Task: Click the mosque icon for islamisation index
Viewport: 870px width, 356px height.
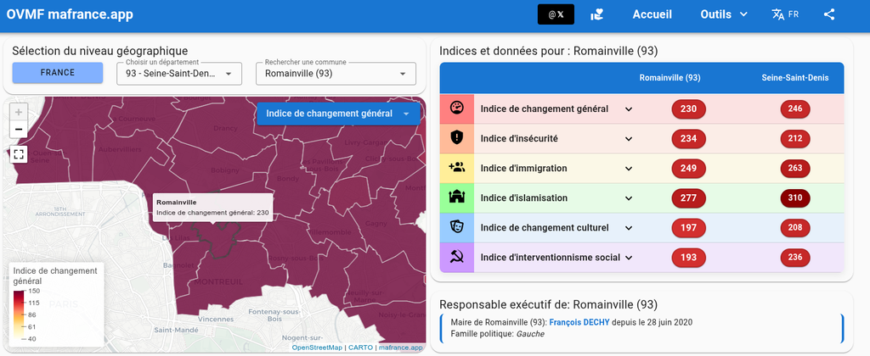Action: 456,197
